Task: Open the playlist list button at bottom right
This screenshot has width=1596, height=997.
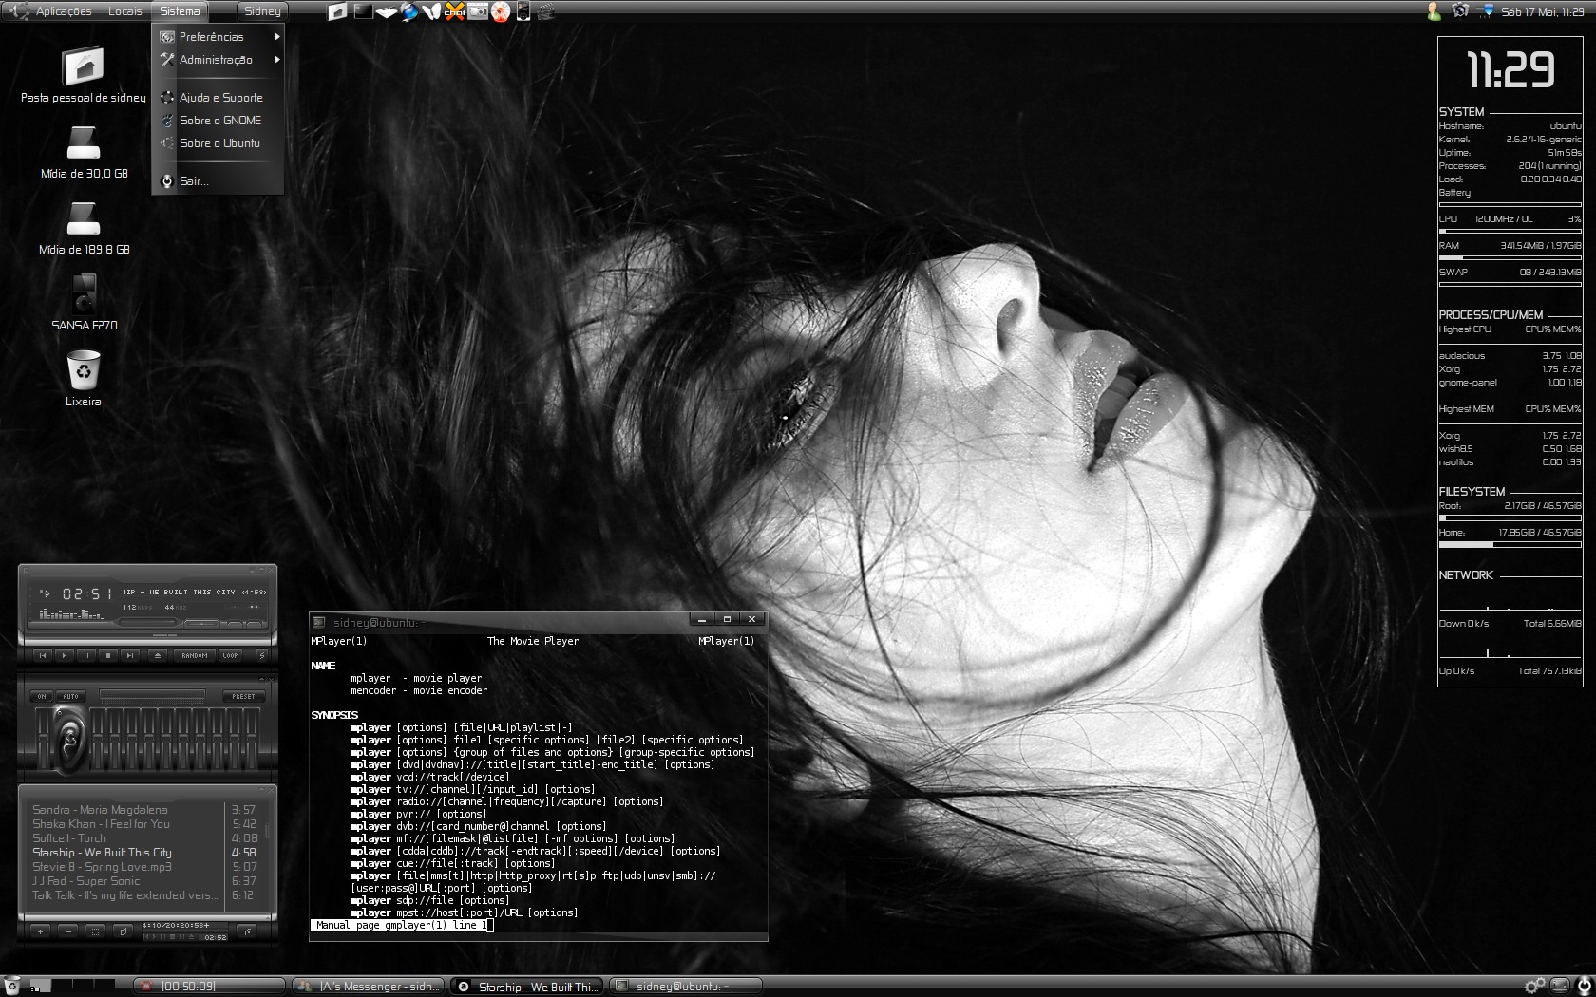Action: click(x=246, y=931)
